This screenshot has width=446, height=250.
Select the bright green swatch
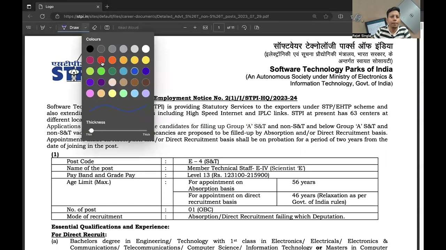coord(101,71)
